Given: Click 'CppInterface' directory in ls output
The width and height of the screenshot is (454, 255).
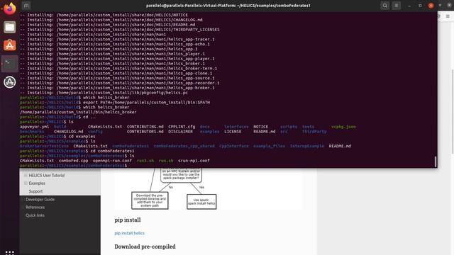Looking at the screenshot, I should [233, 146].
